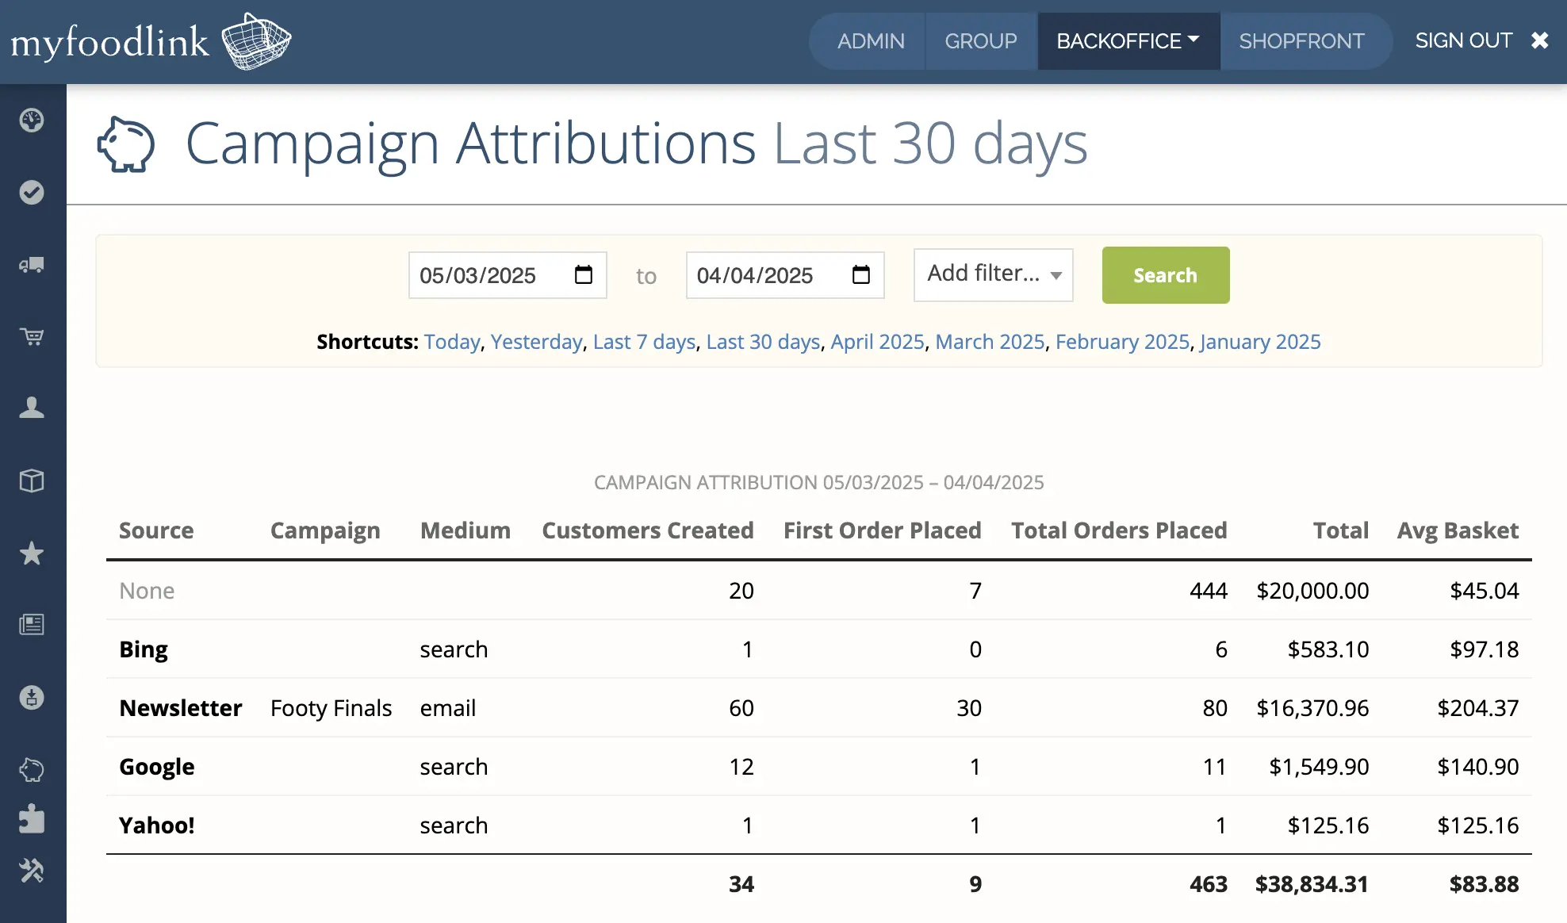Select the Newsletter source row
This screenshot has width=1567, height=923.
click(x=819, y=708)
